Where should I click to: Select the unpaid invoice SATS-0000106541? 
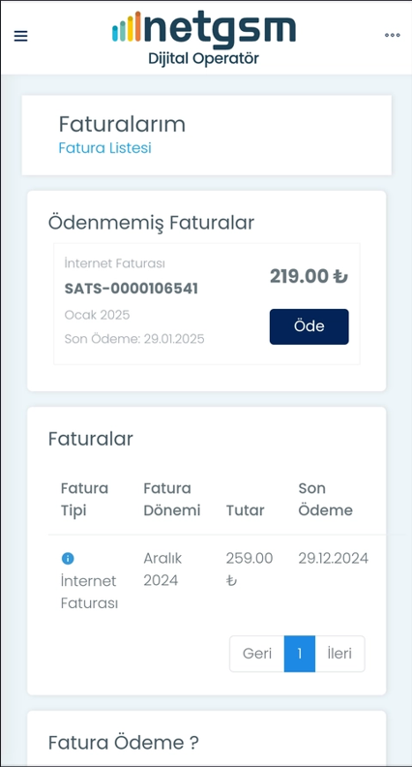[131, 289]
